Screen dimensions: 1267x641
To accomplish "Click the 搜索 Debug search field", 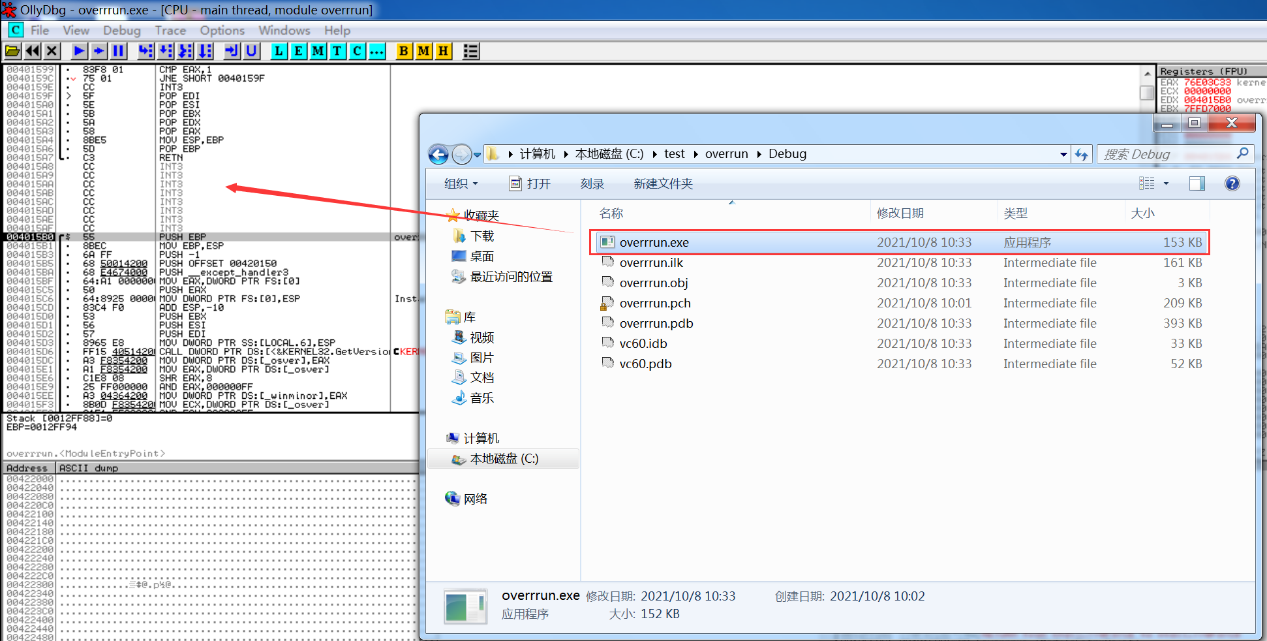I will (x=1174, y=154).
